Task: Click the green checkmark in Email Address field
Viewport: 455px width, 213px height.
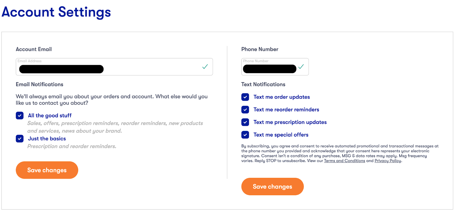Action: pyautogui.click(x=205, y=67)
